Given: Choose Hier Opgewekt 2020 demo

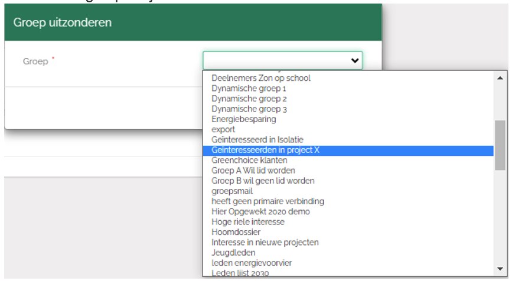Looking at the screenshot, I should click(260, 211).
